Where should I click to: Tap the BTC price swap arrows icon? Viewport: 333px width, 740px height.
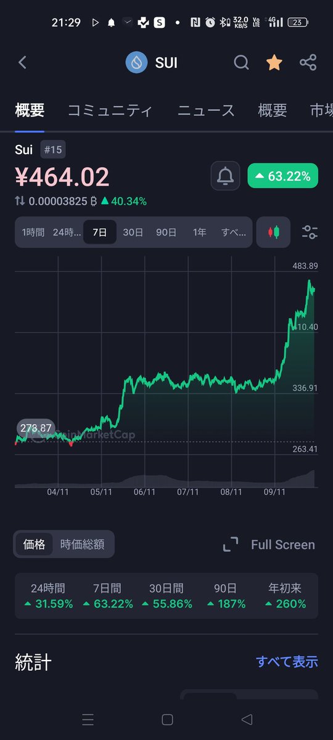(x=20, y=201)
